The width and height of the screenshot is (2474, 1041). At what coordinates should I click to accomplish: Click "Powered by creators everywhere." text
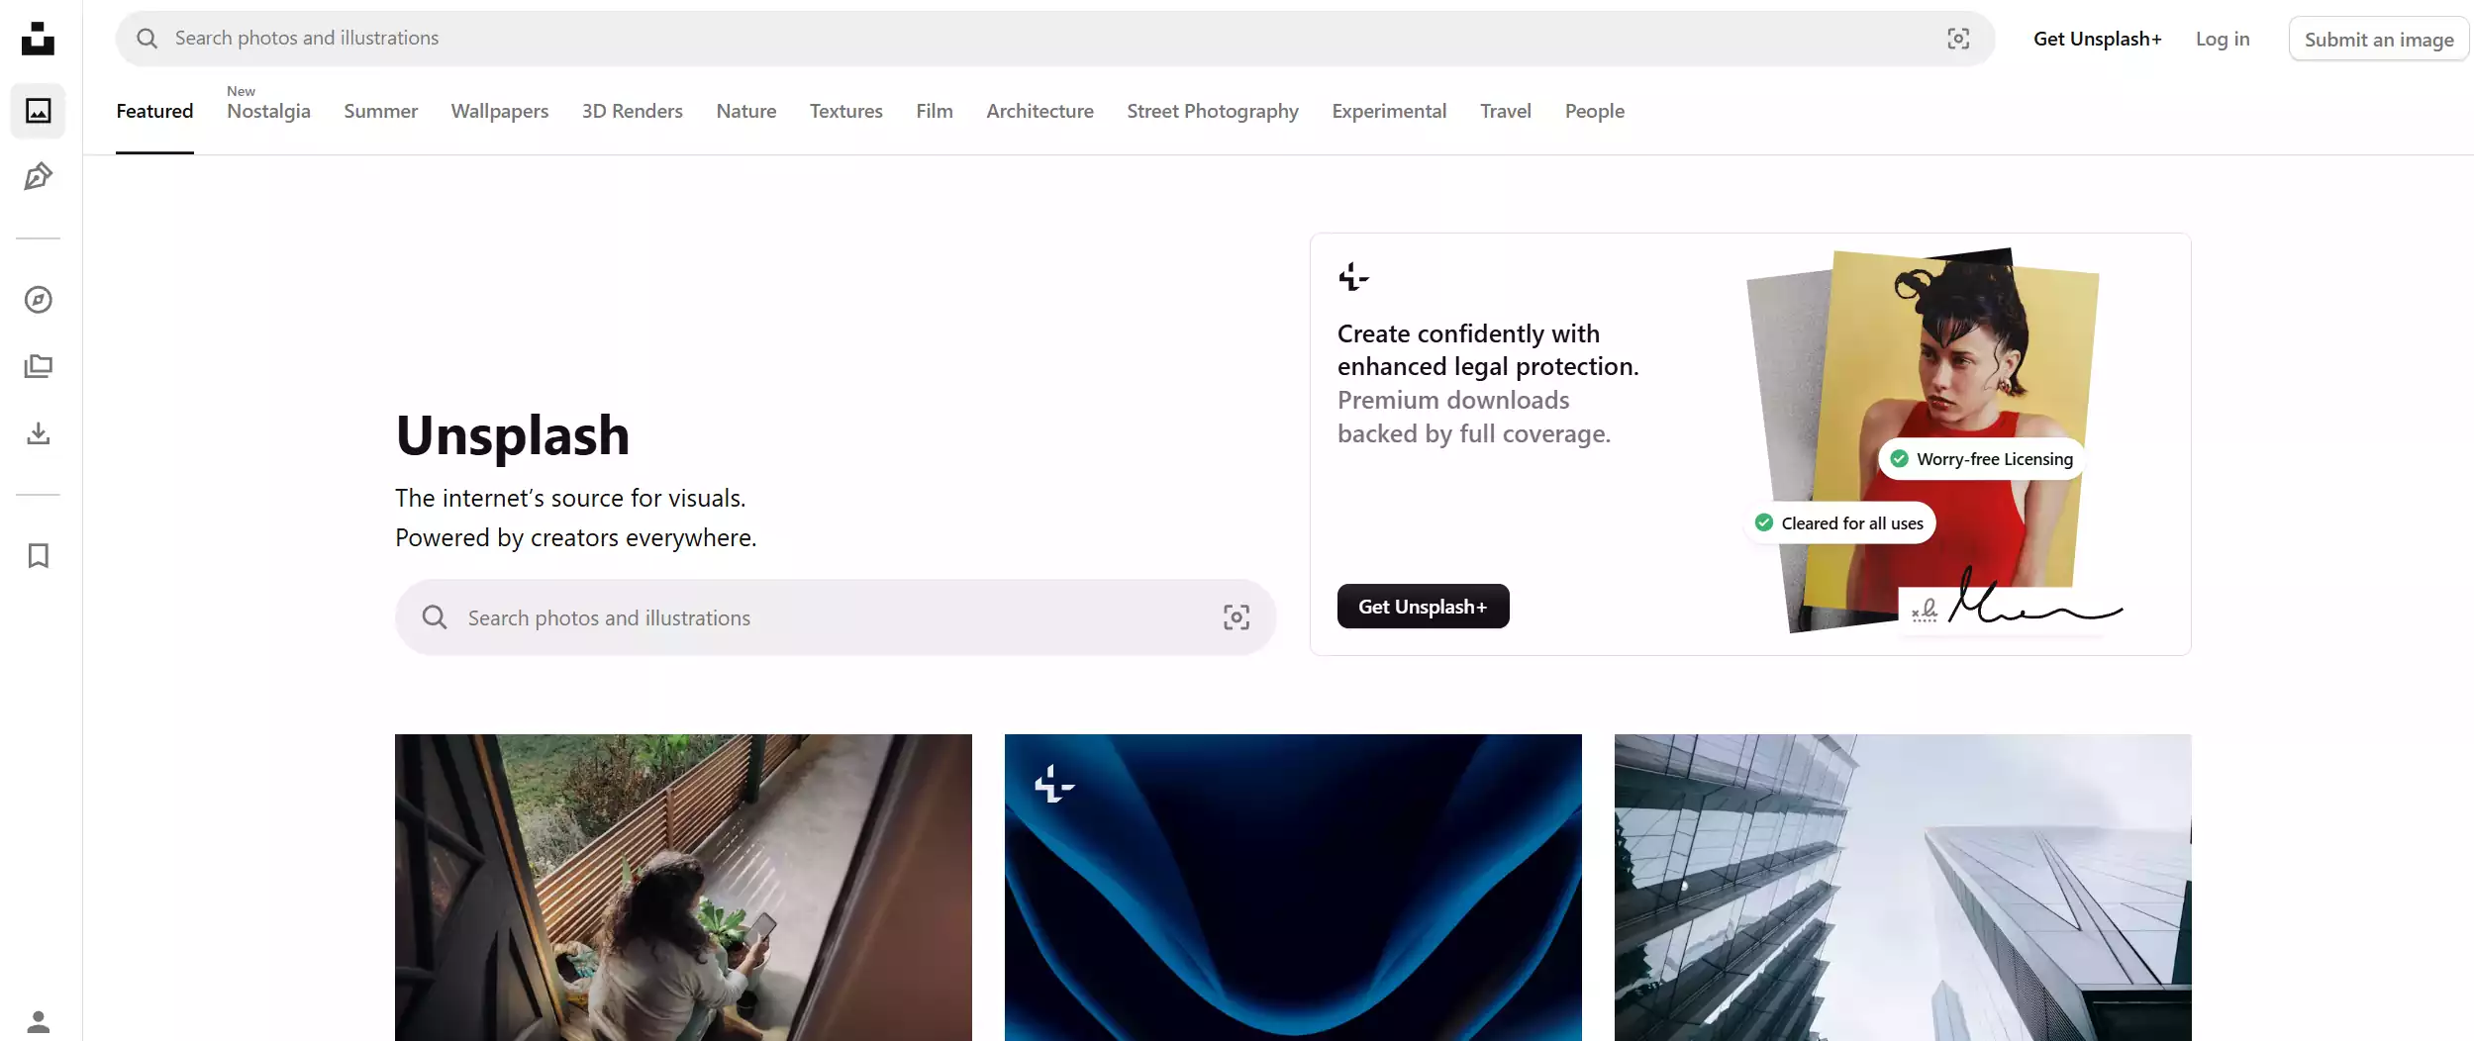pyautogui.click(x=576, y=537)
